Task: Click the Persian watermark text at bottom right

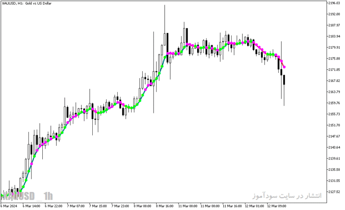Action: click(x=287, y=196)
